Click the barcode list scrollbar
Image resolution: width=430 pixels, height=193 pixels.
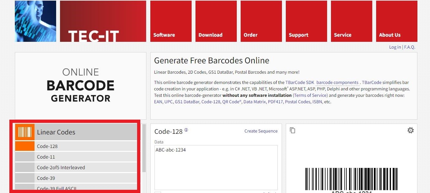click(x=144, y=148)
